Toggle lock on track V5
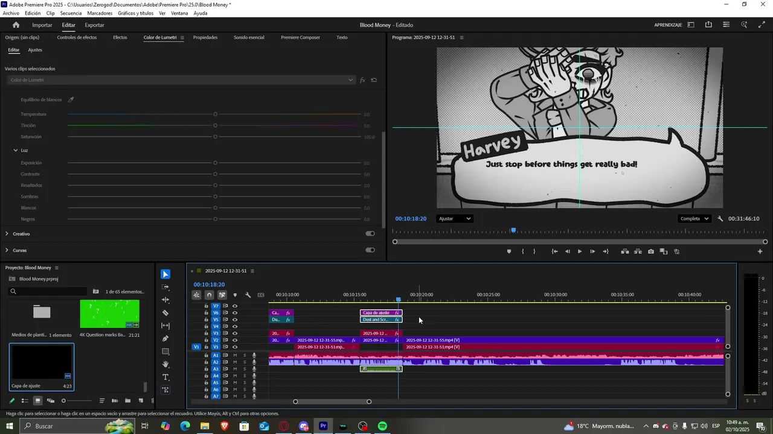 (206, 319)
